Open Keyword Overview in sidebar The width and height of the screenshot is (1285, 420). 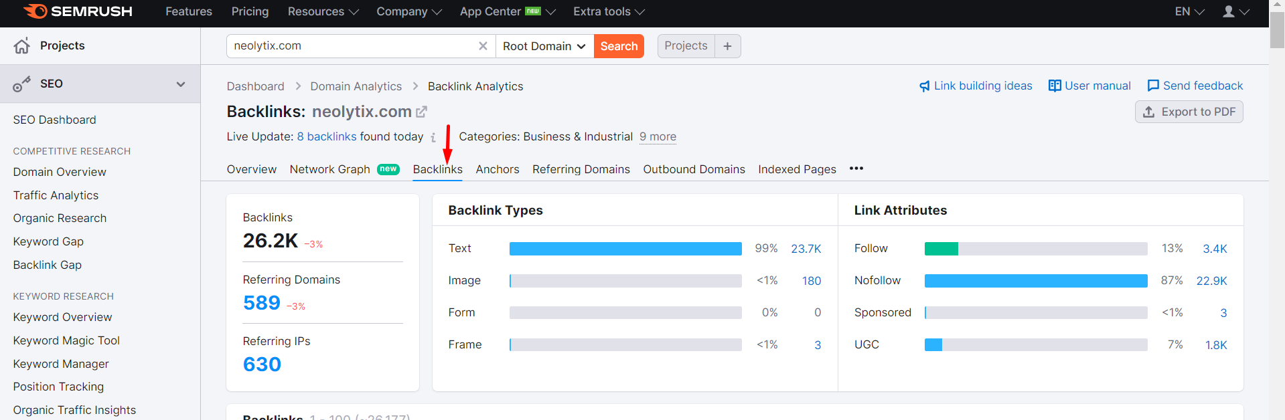(x=63, y=317)
